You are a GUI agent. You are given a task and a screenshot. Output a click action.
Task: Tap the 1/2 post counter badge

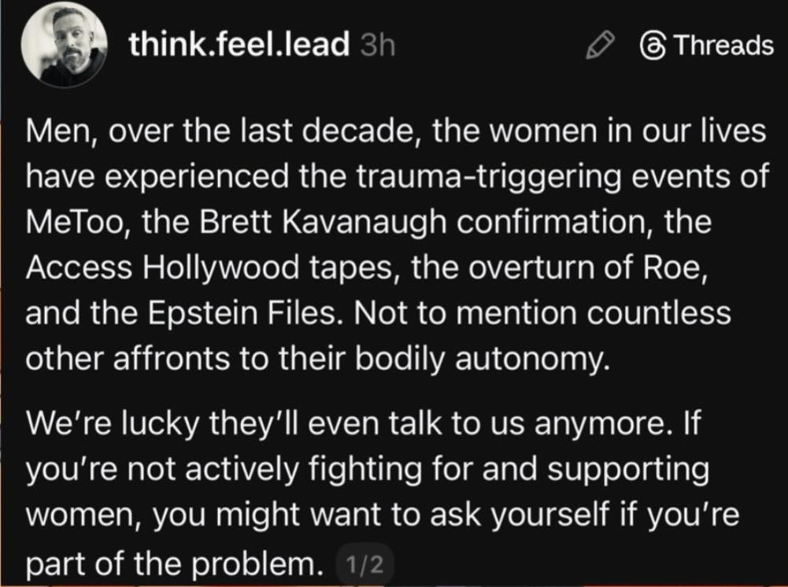click(364, 564)
